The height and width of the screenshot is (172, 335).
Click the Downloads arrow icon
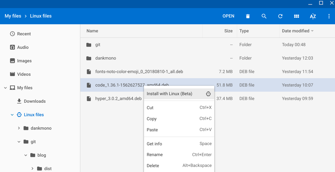pyautogui.click(x=19, y=101)
